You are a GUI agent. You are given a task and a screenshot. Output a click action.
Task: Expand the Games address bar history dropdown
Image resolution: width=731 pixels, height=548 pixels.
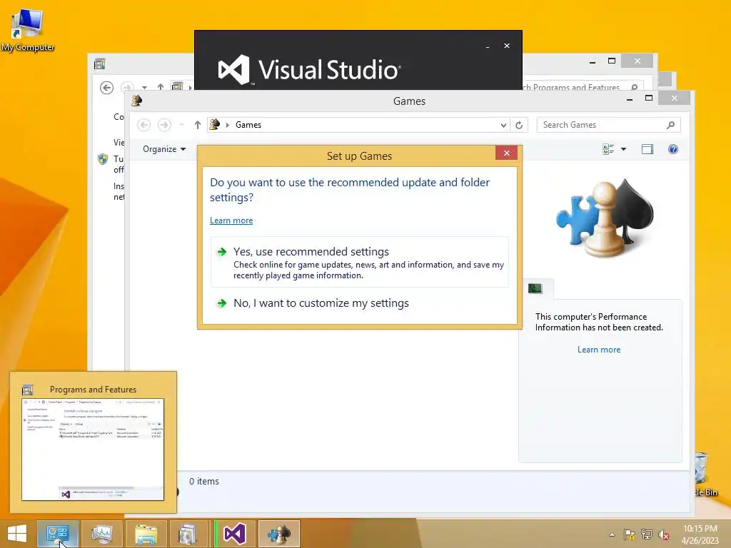(x=503, y=125)
